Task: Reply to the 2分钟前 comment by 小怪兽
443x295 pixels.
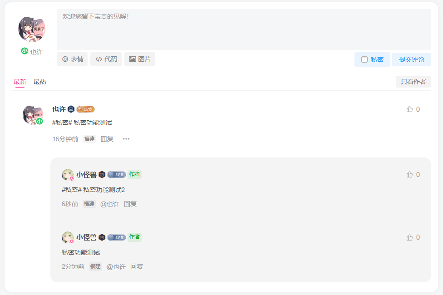Action: point(137,266)
